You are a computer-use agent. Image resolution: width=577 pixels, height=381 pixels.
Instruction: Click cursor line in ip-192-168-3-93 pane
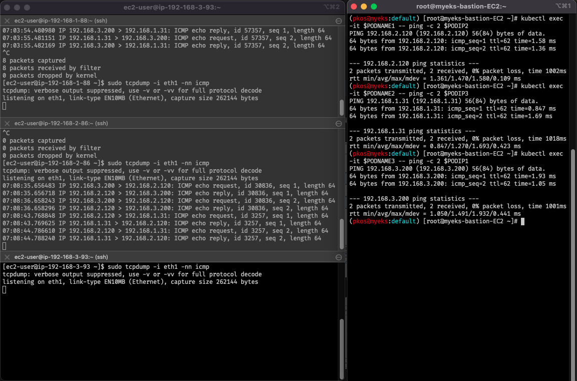[5, 290]
